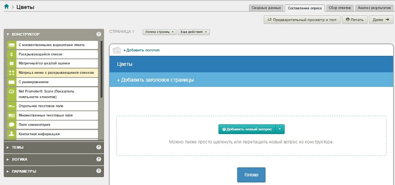
Task: Open help for the Конструктор panel
Action: [x=99, y=34]
